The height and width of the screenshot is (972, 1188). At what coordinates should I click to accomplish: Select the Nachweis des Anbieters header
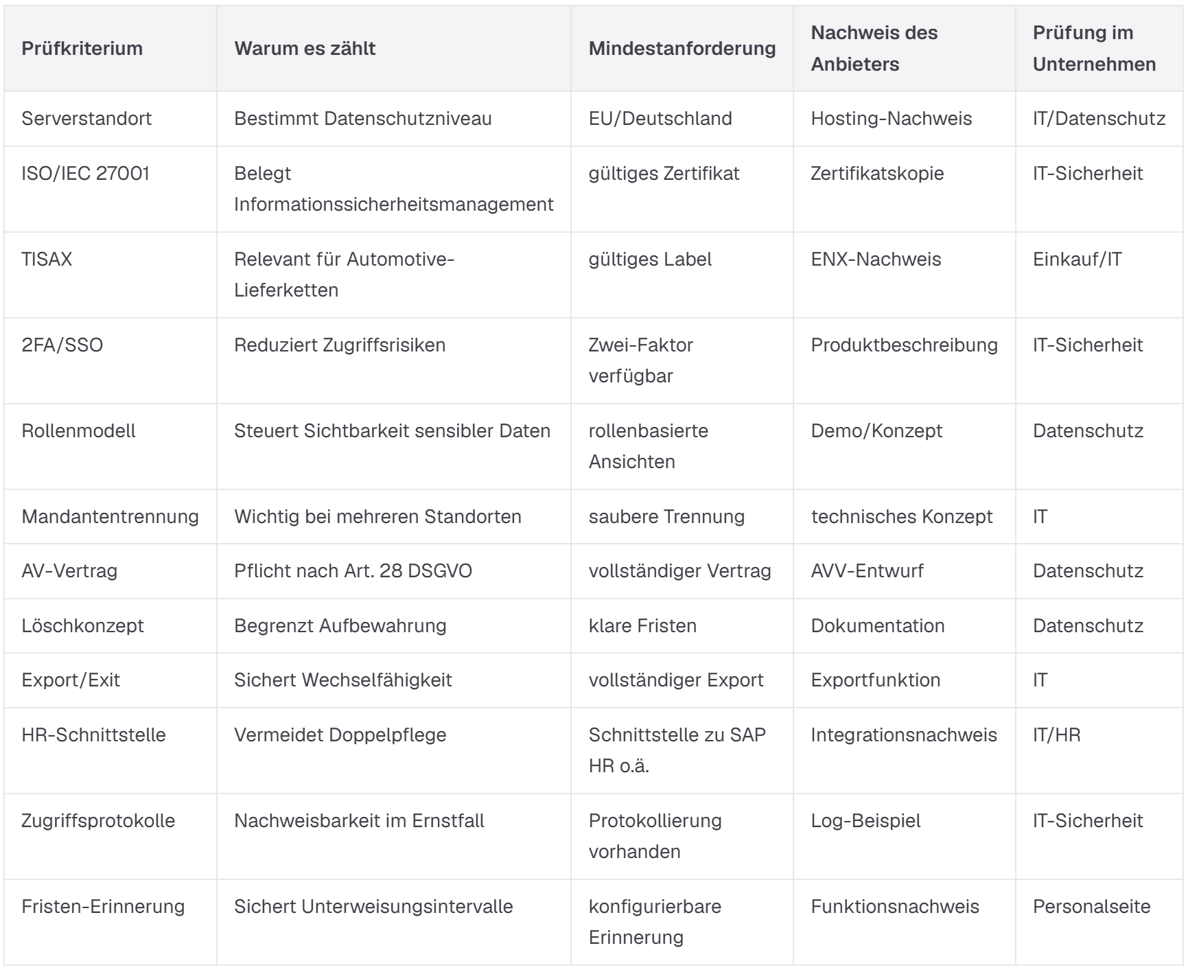(874, 49)
